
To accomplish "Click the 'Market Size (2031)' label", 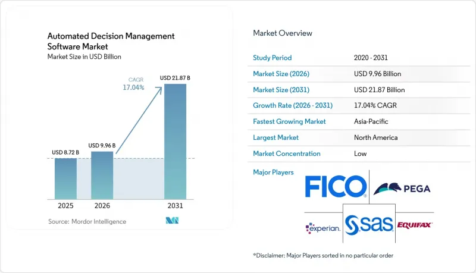I will (281, 90).
